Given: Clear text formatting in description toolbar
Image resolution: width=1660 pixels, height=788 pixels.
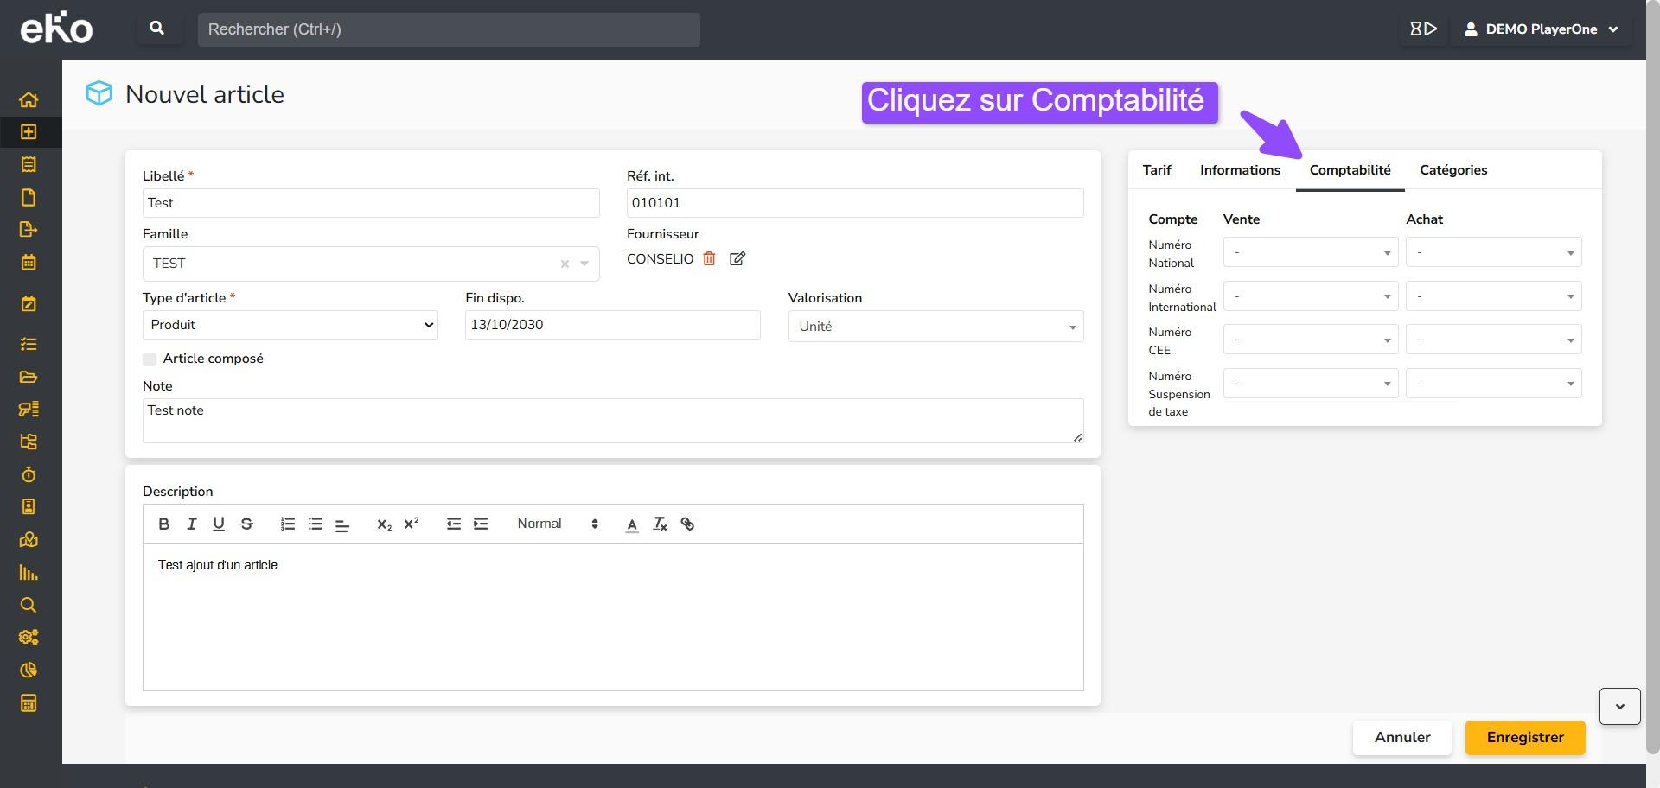Looking at the screenshot, I should pyautogui.click(x=660, y=524).
